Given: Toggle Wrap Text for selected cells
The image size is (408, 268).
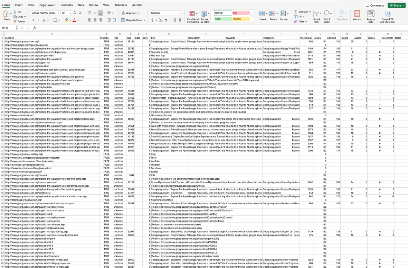Looking at the screenshot, I should (x=130, y=13).
